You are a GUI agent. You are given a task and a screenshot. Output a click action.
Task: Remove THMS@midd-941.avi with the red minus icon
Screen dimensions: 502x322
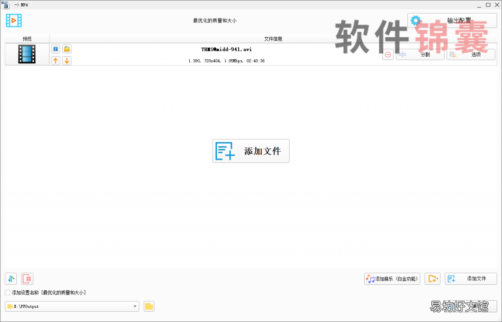388,55
